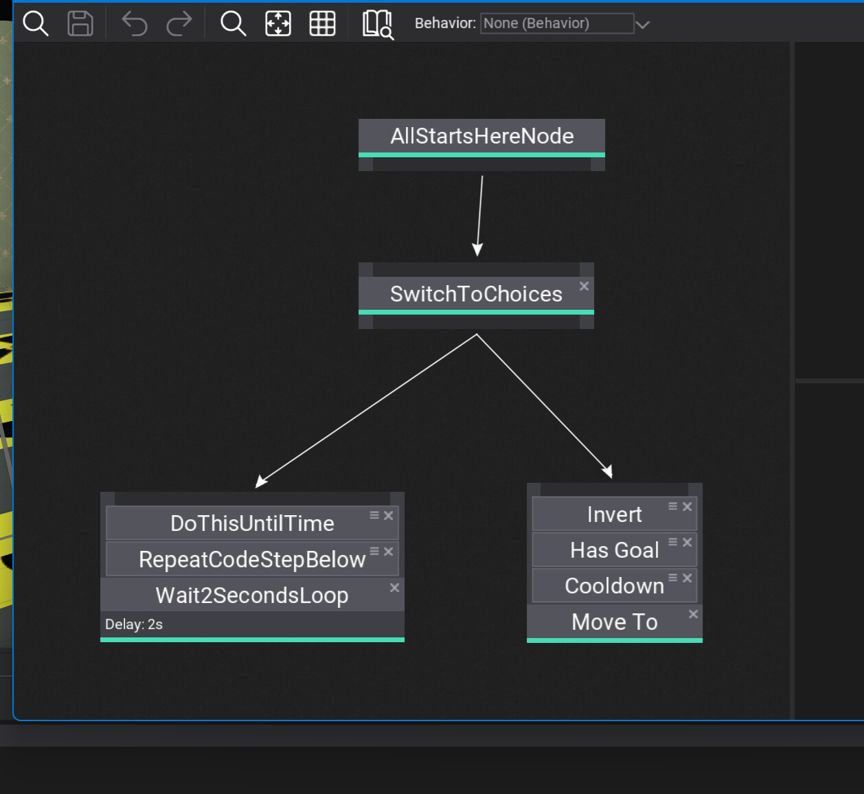The height and width of the screenshot is (794, 864).
Task: Click the Redo arrow icon
Action: tap(179, 23)
